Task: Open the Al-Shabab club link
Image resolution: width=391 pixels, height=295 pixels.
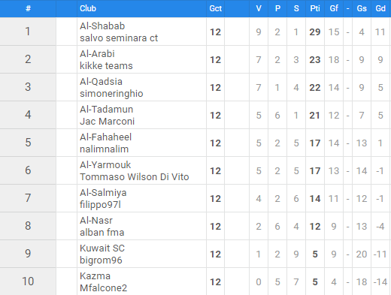Action: [x=102, y=26]
